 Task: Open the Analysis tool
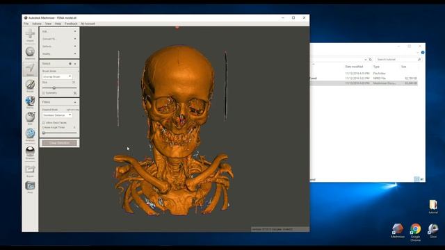pyautogui.click(x=30, y=135)
